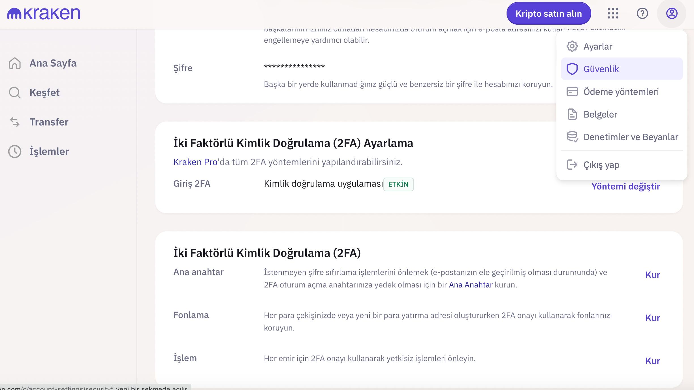
Task: Click the İşlemler clock icon
Action: (x=15, y=152)
